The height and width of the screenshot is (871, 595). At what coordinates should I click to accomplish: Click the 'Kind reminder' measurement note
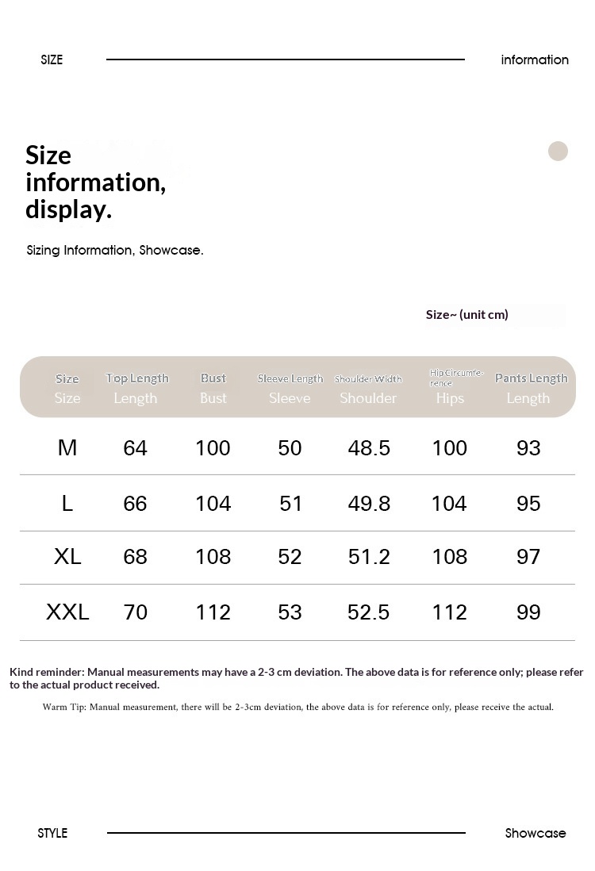click(296, 677)
